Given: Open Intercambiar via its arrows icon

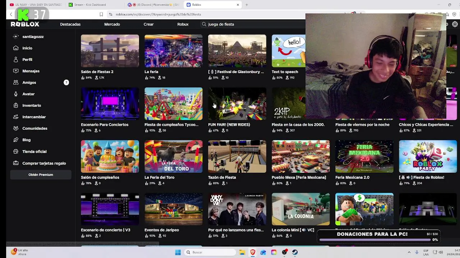Looking at the screenshot, I should coord(16,117).
